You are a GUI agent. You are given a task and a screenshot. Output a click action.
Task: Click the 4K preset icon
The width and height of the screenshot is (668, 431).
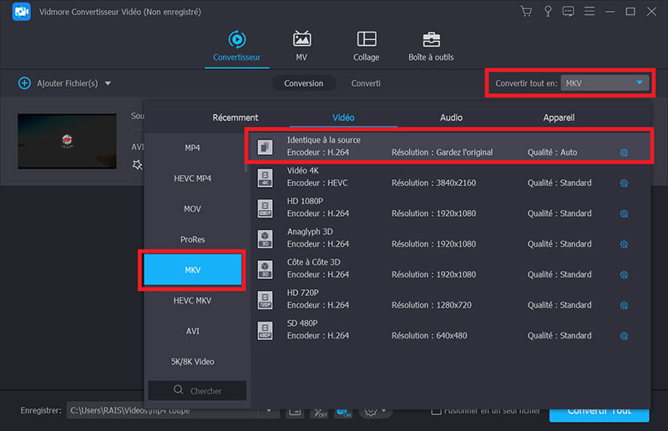[265, 178]
